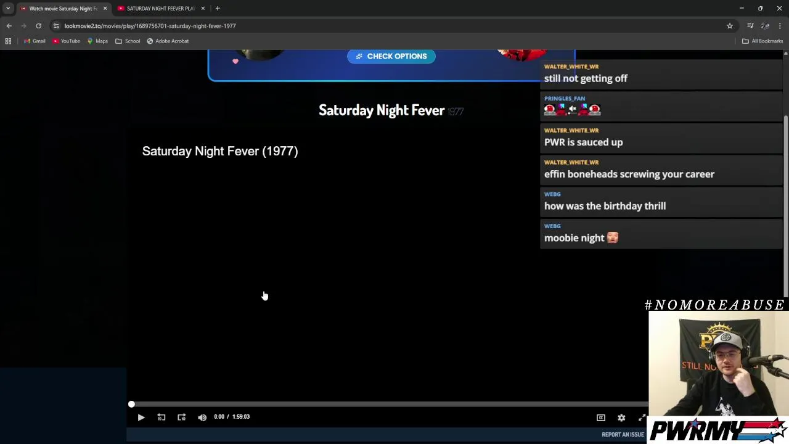The image size is (789, 444).
Task: Open the School bookmarks folder
Action: (x=128, y=41)
